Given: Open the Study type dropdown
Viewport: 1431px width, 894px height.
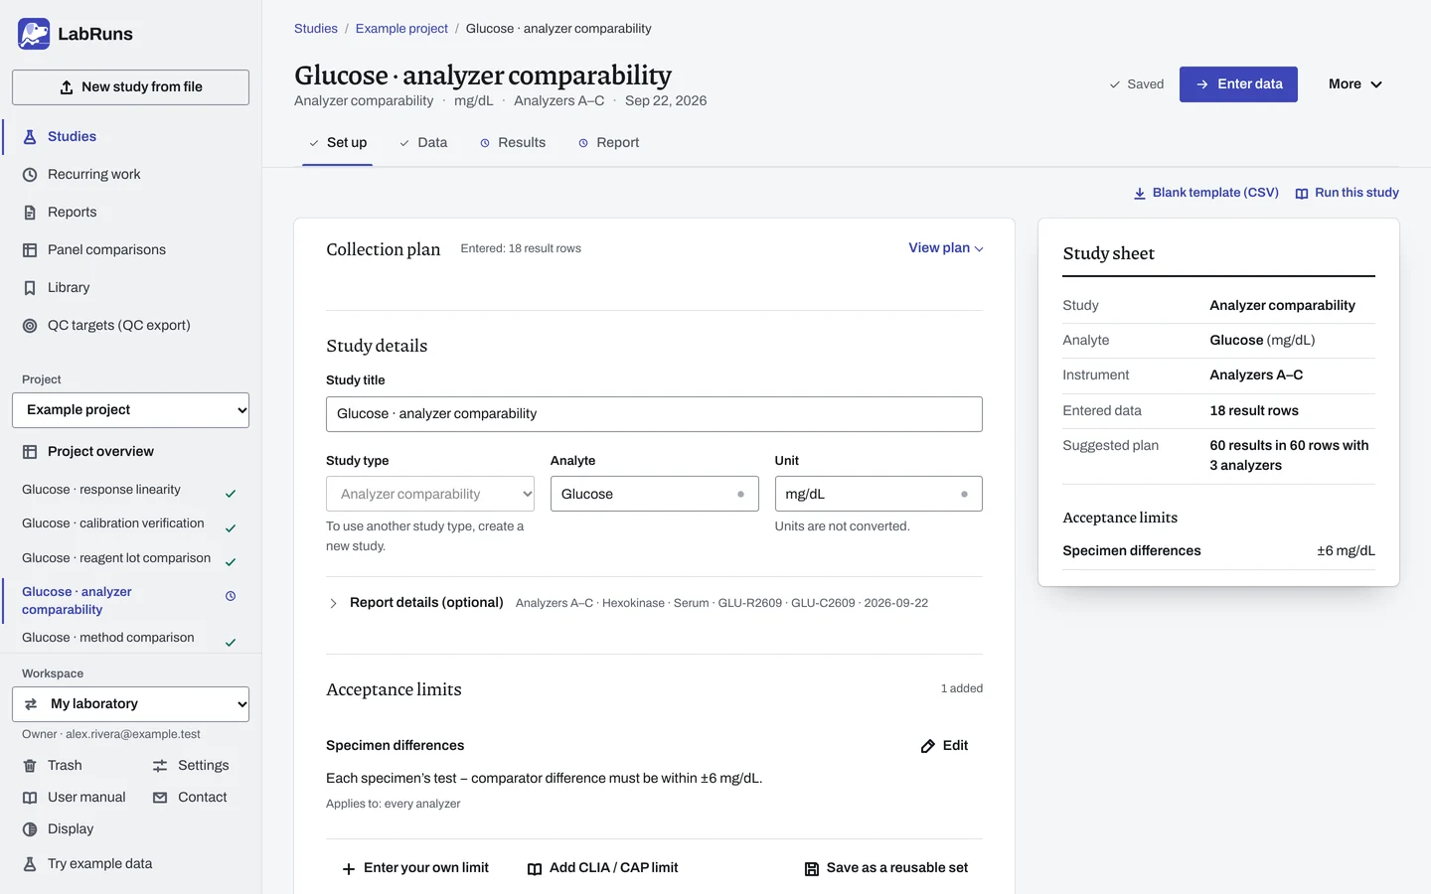Looking at the screenshot, I should [430, 494].
